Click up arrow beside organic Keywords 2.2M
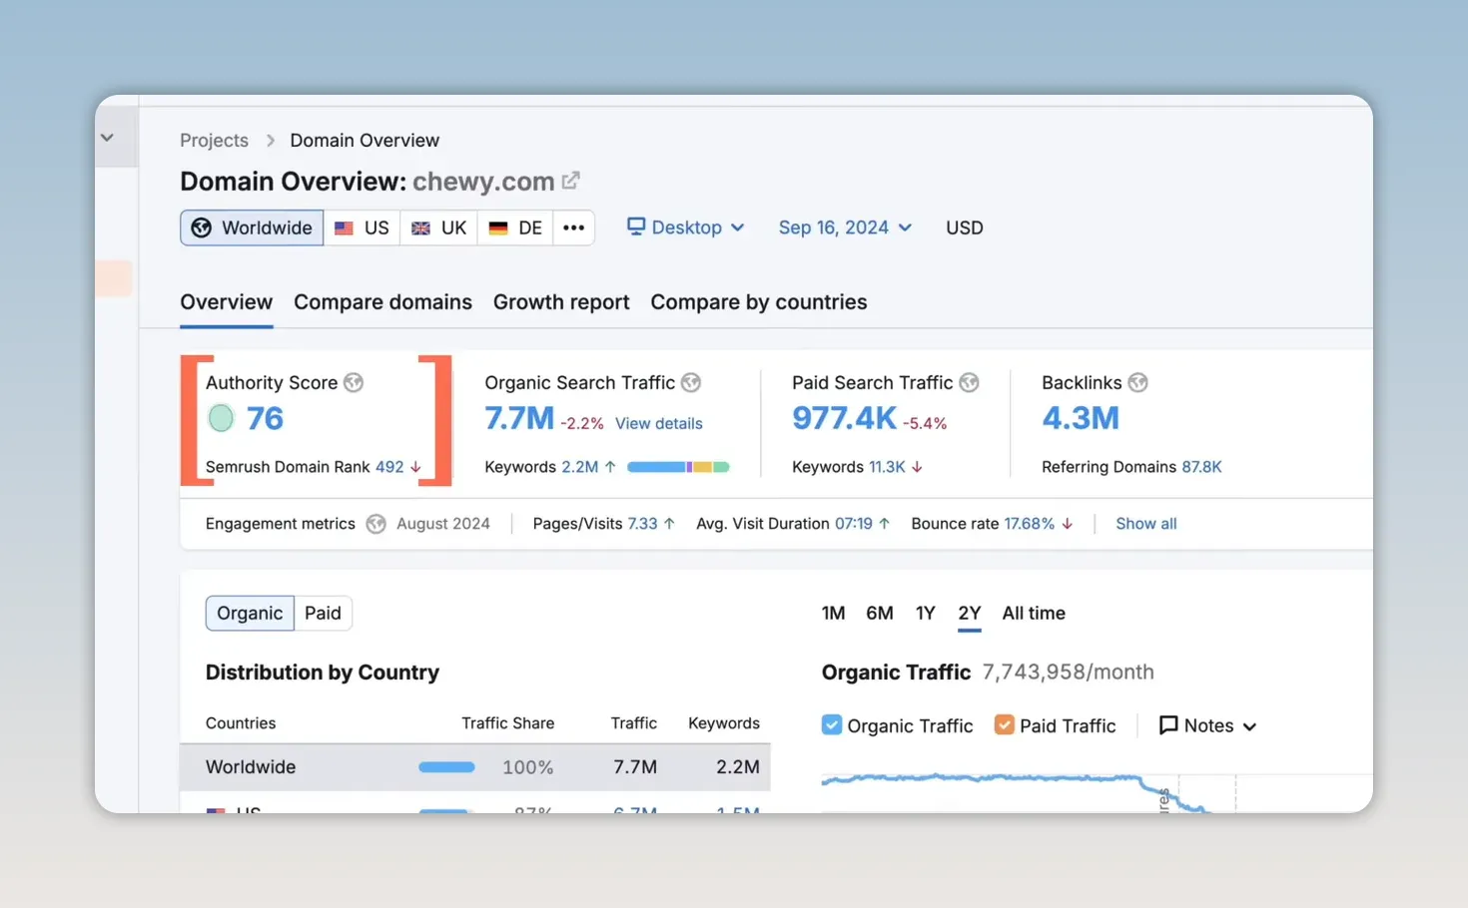1468x908 pixels. click(610, 467)
